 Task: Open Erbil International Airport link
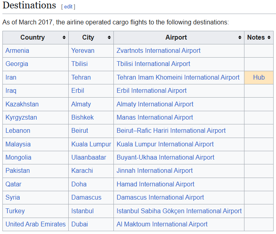pyautogui.click(x=151, y=91)
